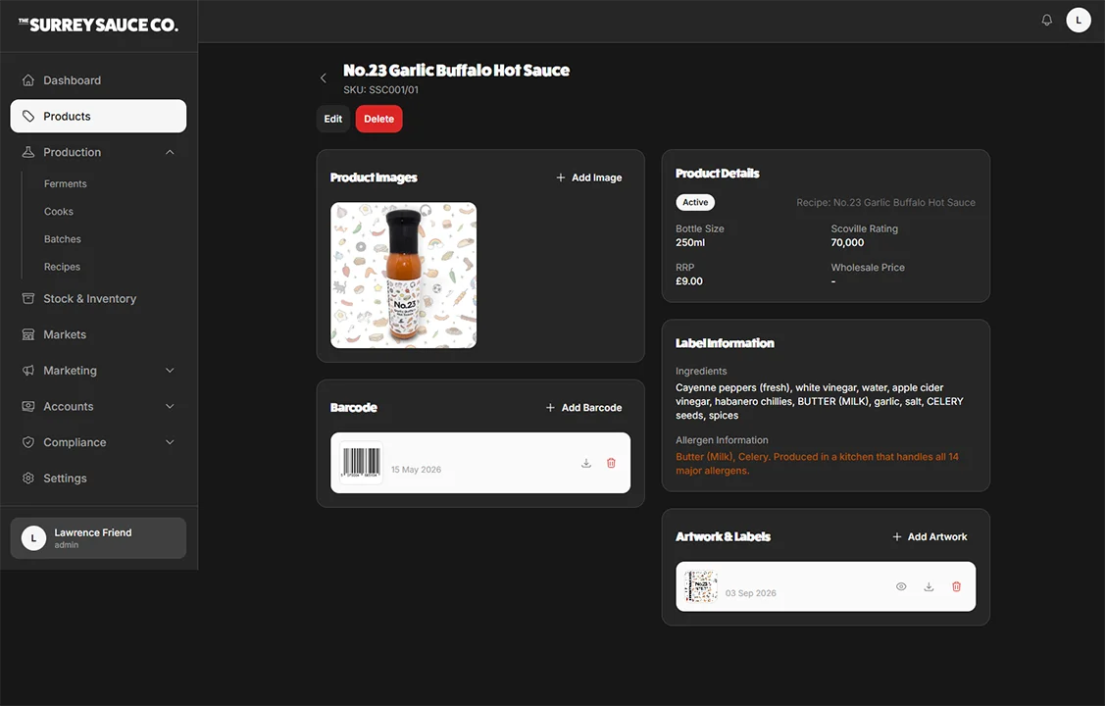Open the user avatar menu in top bar
Screen dimensions: 1106x706
1078,20
